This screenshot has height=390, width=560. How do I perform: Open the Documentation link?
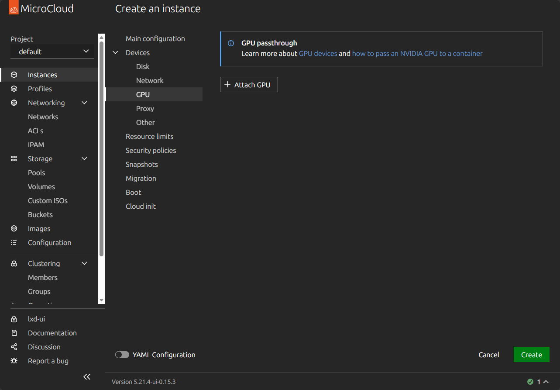pos(52,333)
